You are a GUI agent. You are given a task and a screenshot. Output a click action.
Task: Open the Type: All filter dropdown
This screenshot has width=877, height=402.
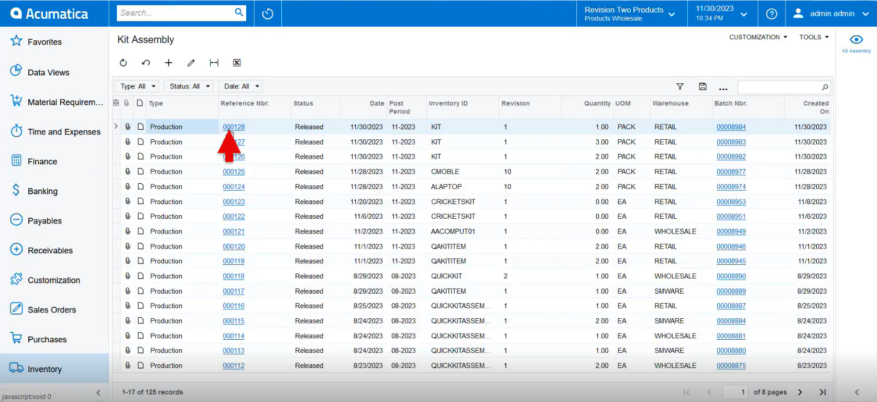pyautogui.click(x=137, y=86)
